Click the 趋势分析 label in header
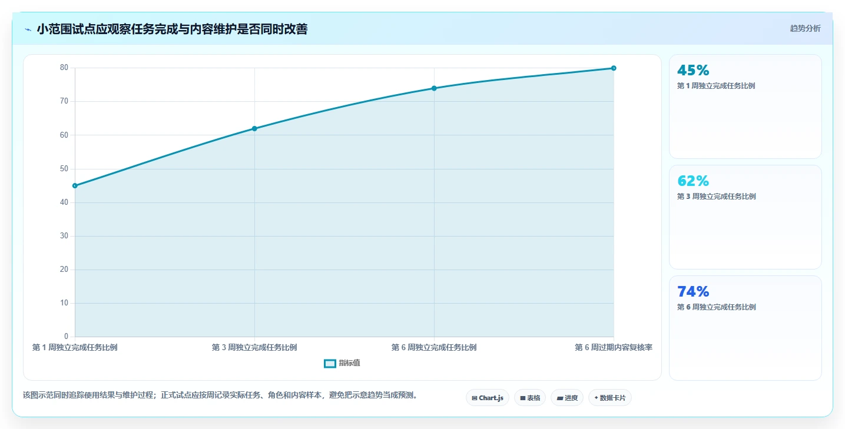Screen dimensions: 845x429 click(805, 28)
